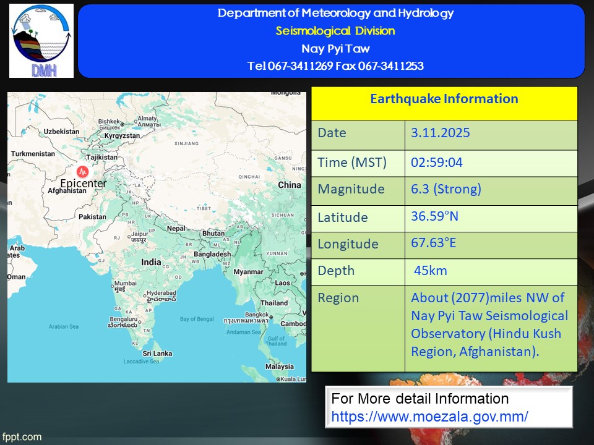Select the Earthquake Information table header
The width and height of the screenshot is (594, 445).
444,99
